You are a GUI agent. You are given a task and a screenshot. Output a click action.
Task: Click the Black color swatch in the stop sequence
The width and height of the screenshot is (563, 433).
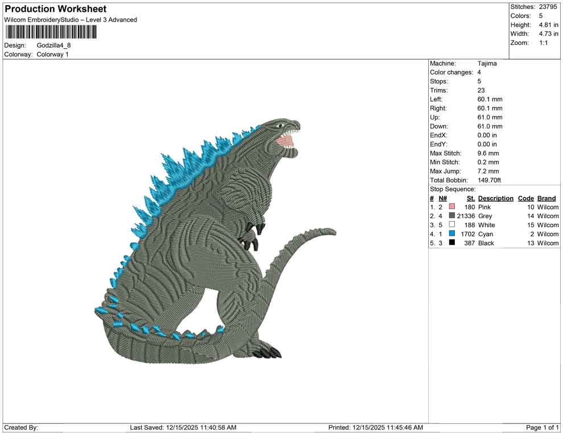(x=452, y=243)
